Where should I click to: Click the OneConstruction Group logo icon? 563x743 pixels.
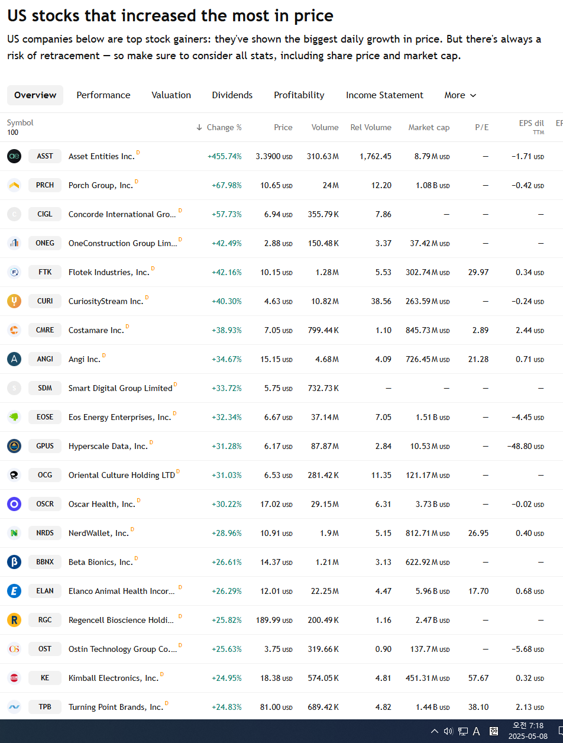pos(14,243)
